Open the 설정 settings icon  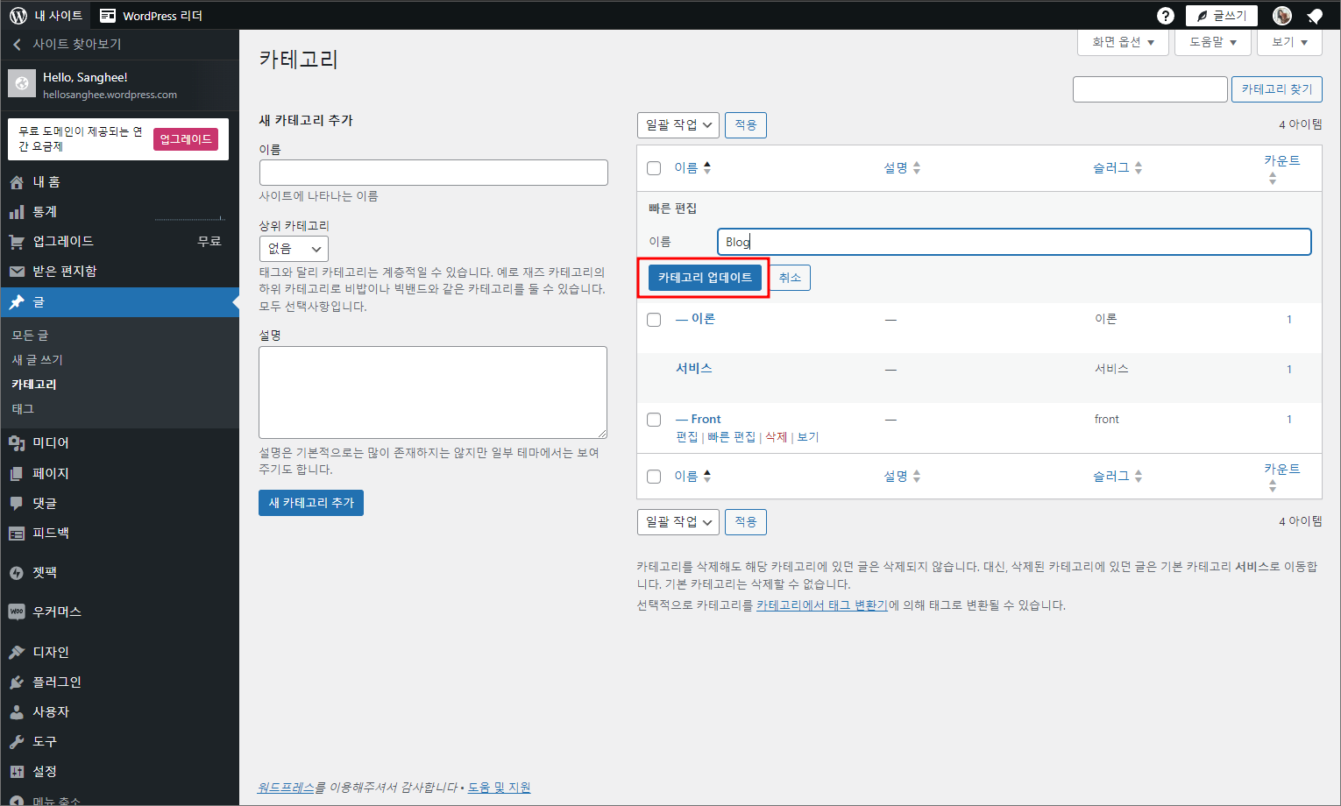pyautogui.click(x=17, y=771)
